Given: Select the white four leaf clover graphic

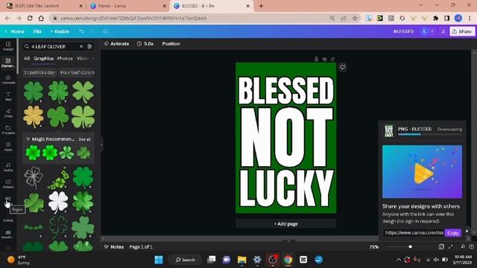Looking at the screenshot, I should [58, 202].
